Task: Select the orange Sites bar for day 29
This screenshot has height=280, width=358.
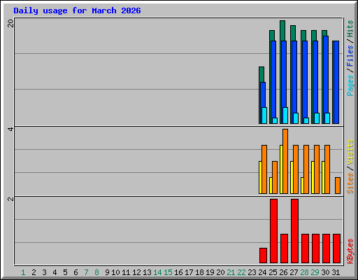Action: pos(317,169)
